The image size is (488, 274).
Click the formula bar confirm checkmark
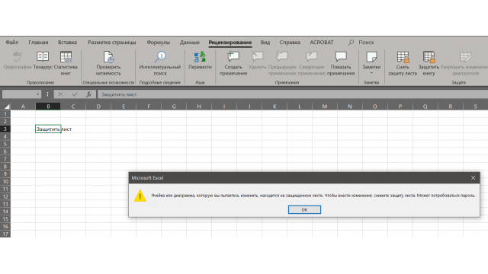[x=75, y=94]
